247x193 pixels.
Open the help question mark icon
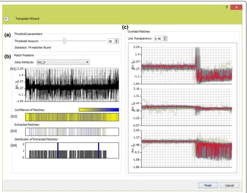[226, 7]
